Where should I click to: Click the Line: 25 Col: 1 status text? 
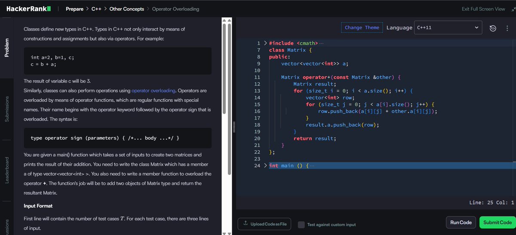pos(492,202)
